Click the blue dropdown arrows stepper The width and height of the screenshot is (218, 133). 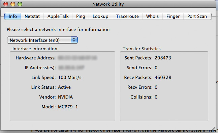pyautogui.click(x=74, y=40)
